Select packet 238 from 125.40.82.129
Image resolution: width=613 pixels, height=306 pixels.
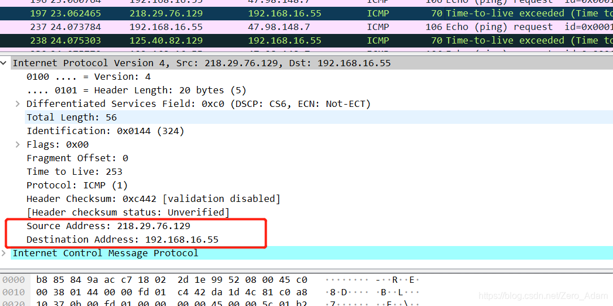(x=306, y=41)
